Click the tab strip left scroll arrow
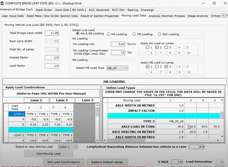Viewport: 228px width, 167px height. (223, 16)
